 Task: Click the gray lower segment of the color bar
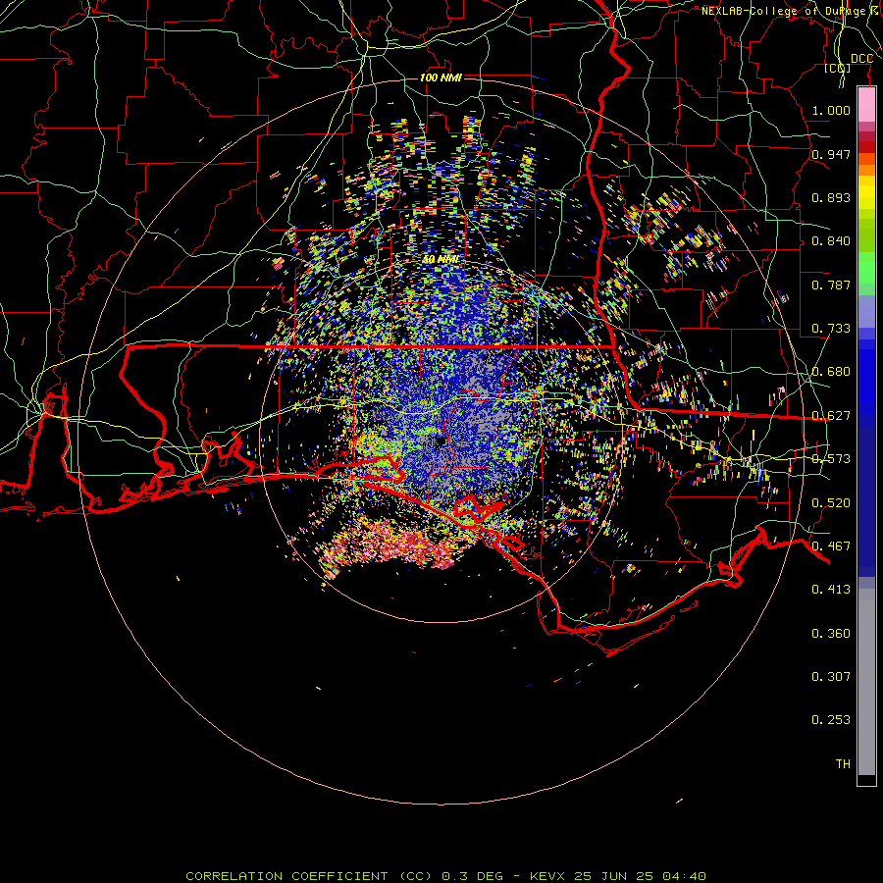coord(866,682)
